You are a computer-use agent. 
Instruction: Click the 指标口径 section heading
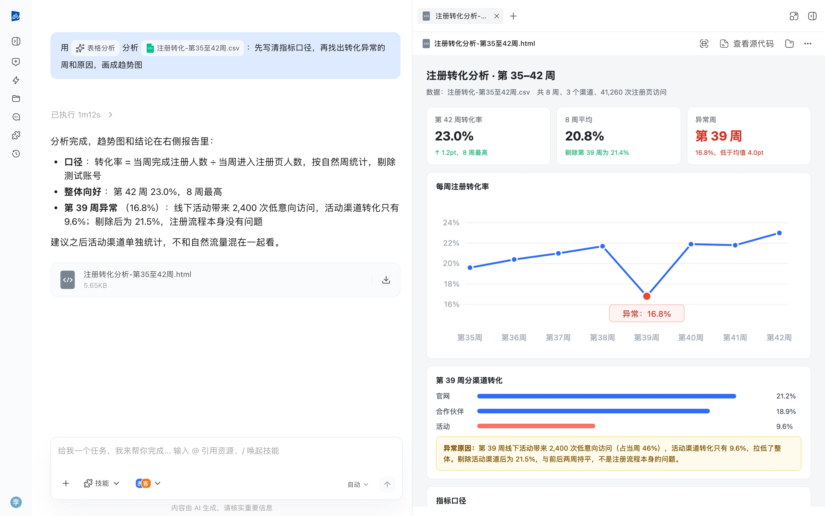point(451,501)
